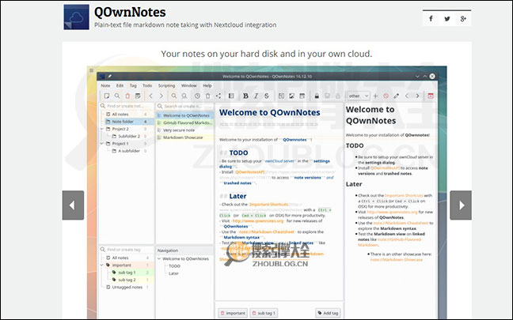Image resolution: width=513 pixels, height=320 pixels.
Task: Click the red remove note trash icon
Action: point(127,96)
